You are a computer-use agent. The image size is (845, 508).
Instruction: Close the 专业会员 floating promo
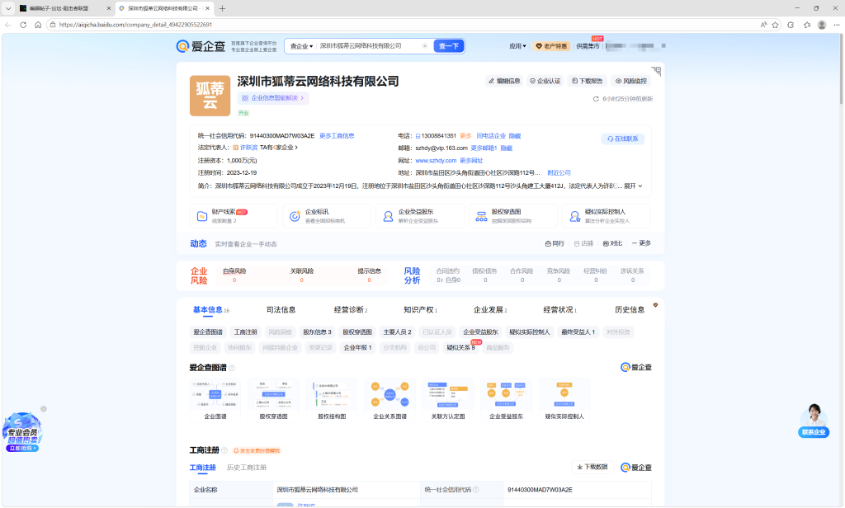click(44, 409)
